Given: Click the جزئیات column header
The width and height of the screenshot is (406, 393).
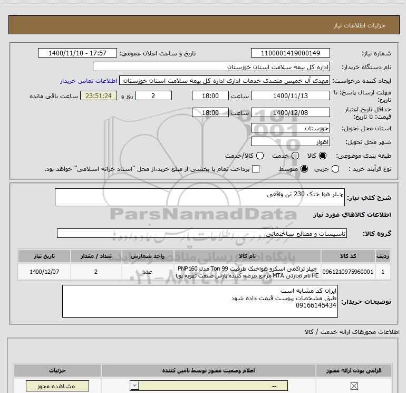Looking at the screenshot, I should (x=57, y=370).
